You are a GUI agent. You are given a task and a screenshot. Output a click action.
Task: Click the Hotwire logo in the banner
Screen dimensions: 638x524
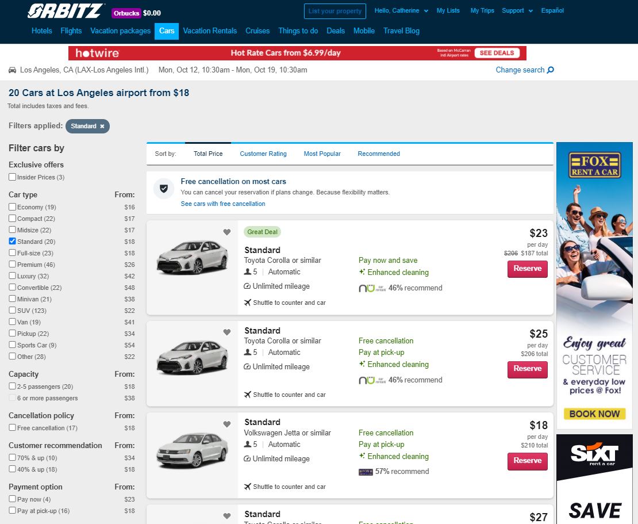pyautogui.click(x=97, y=53)
